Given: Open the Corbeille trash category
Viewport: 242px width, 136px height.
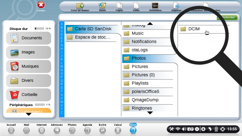Looking at the screenshot, I should click(29, 95).
